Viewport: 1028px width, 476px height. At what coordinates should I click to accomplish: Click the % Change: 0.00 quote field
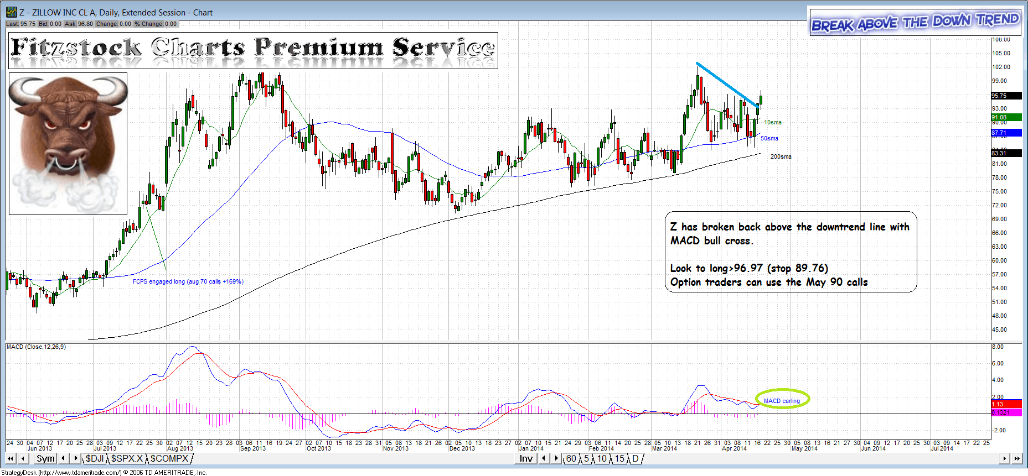[156, 24]
